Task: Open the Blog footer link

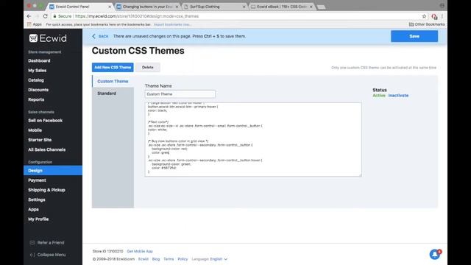Action: (156, 259)
